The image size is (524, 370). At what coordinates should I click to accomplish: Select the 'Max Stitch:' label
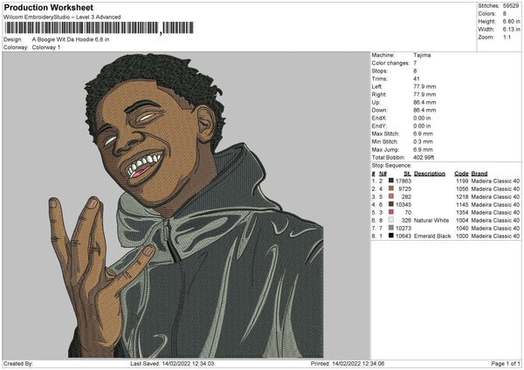pyautogui.click(x=385, y=134)
